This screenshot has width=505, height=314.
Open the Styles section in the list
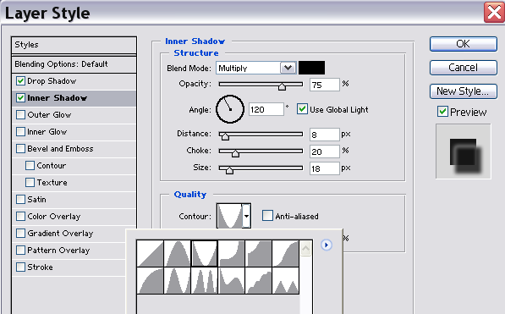[x=74, y=45]
